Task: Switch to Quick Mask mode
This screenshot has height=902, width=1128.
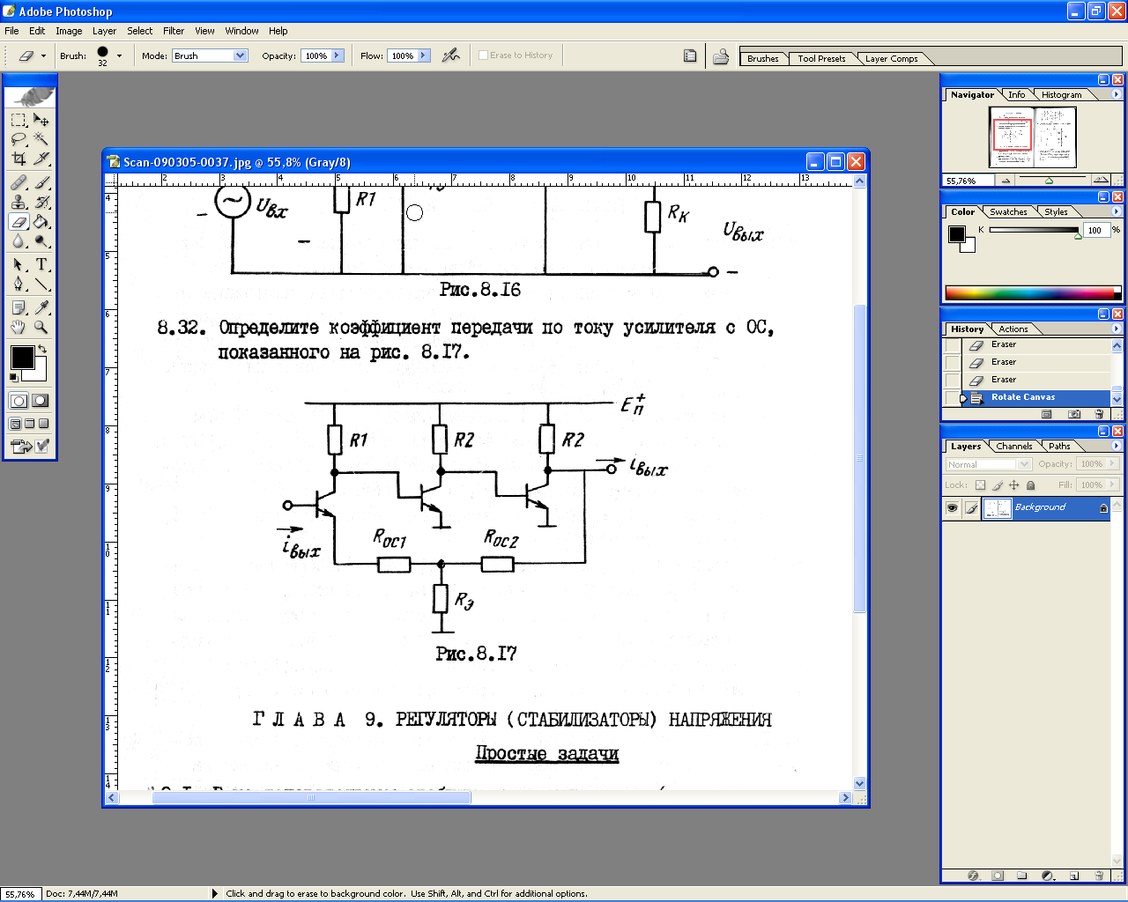Action: (41, 401)
